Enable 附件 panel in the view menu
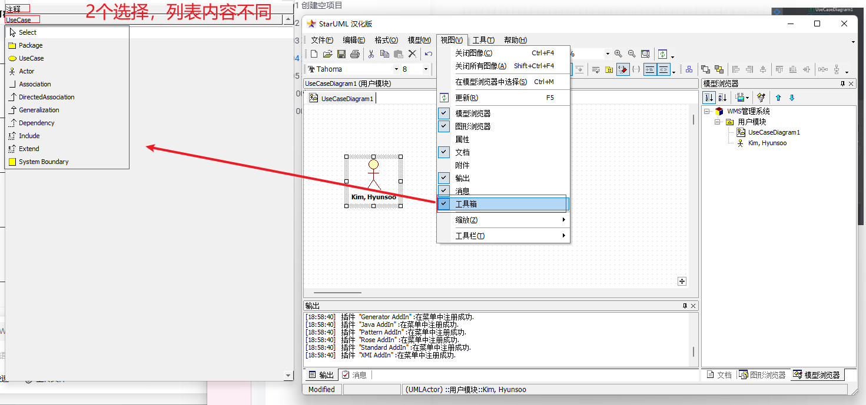The image size is (866, 405). pos(503,165)
